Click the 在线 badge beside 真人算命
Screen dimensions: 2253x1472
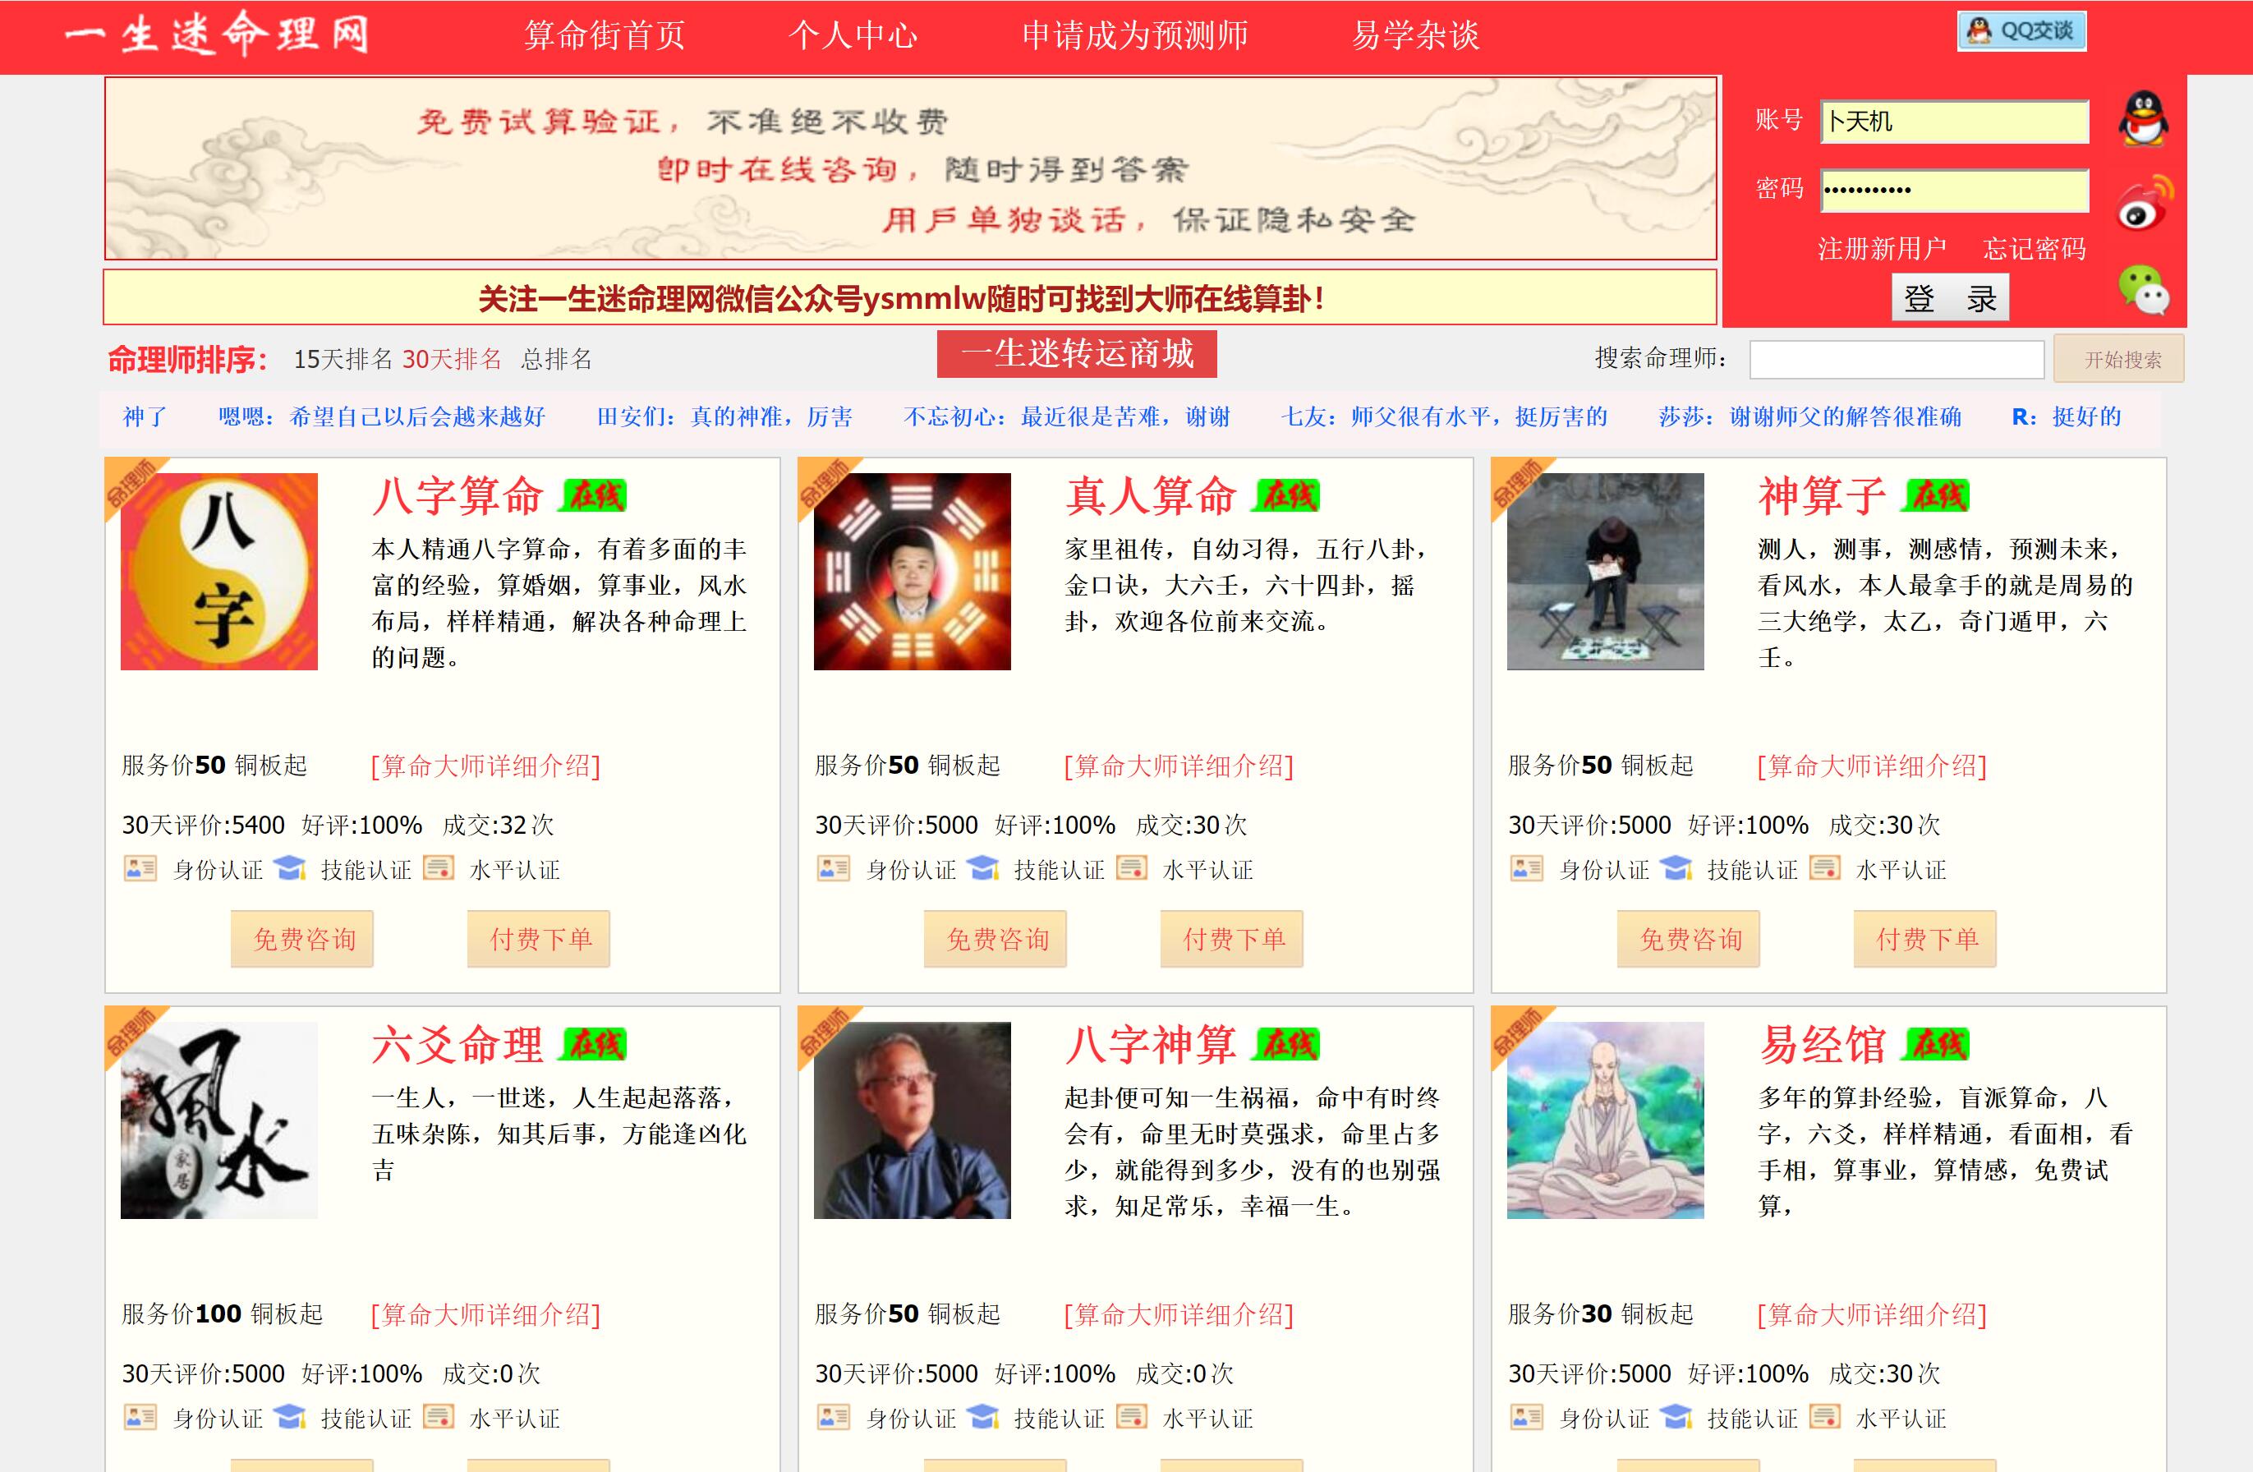tap(1286, 496)
